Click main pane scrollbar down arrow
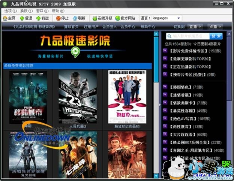234x181 pixels. pyautogui.click(x=156, y=176)
